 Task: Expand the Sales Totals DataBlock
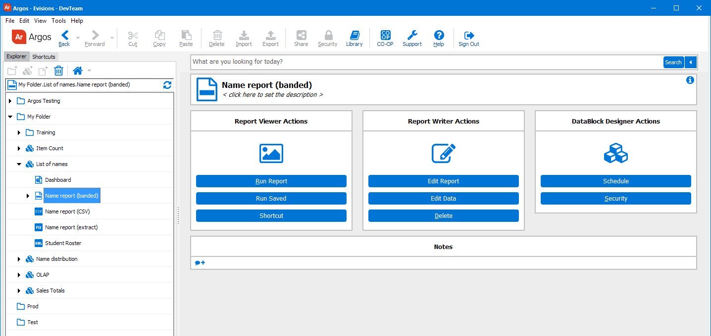(19, 291)
